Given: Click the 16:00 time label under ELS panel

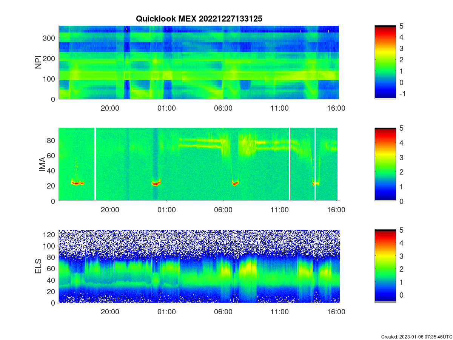Looking at the screenshot, I should tap(336, 312).
